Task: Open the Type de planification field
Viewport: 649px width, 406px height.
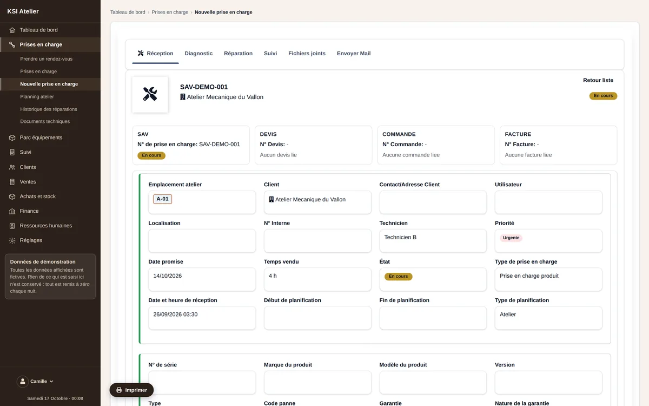Action: click(x=548, y=318)
